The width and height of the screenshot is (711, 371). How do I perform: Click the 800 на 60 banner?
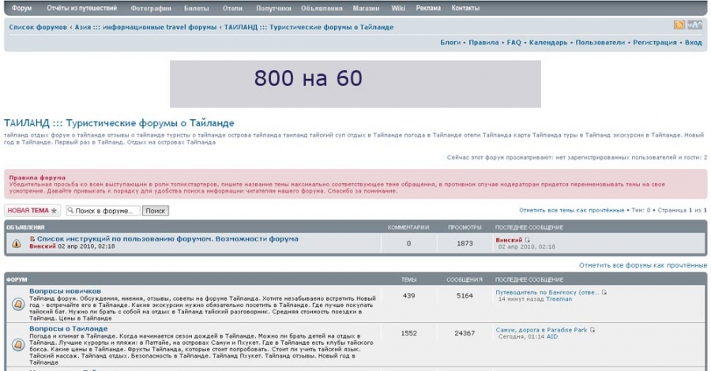pyautogui.click(x=355, y=84)
